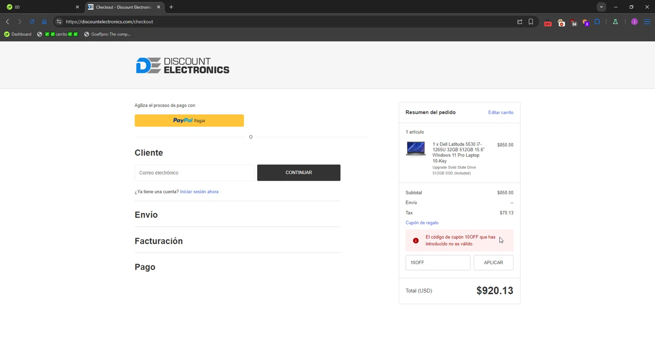Screen dimensions: 655x355
Task: Open the purple profile avatar
Action: coord(634,21)
